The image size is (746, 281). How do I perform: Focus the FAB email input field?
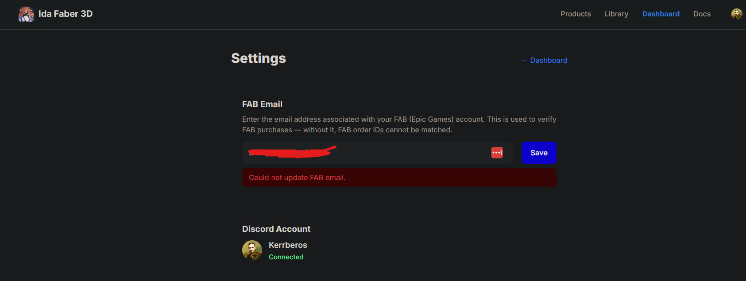pos(398,153)
